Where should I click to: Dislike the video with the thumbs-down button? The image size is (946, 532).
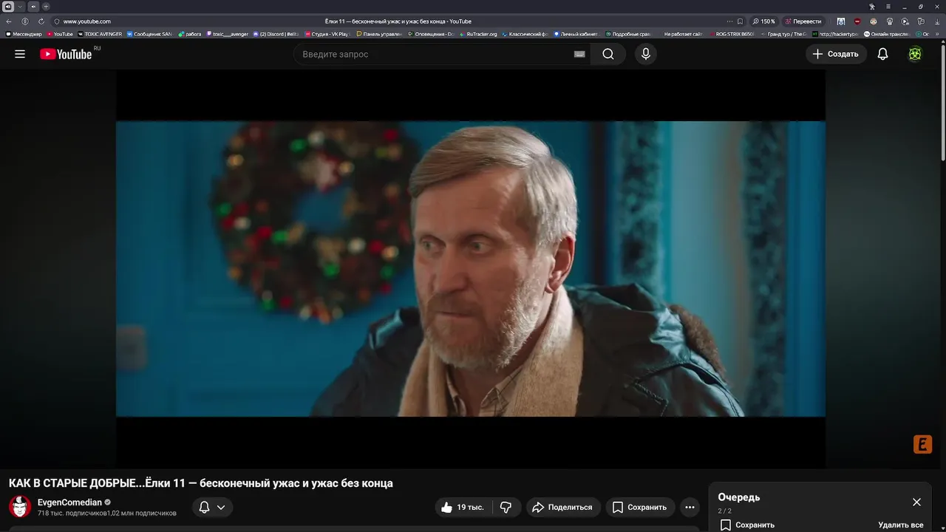tap(506, 507)
